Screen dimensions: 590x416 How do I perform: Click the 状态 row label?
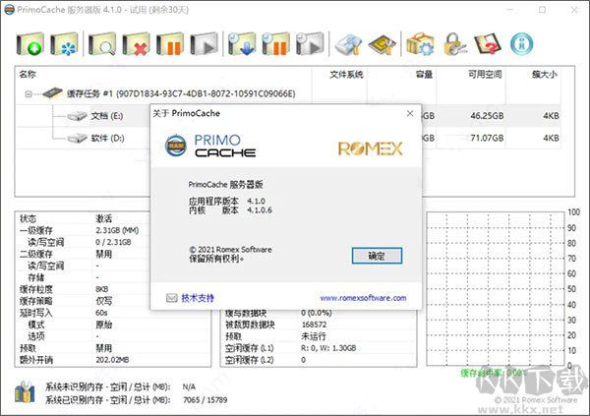(x=29, y=218)
